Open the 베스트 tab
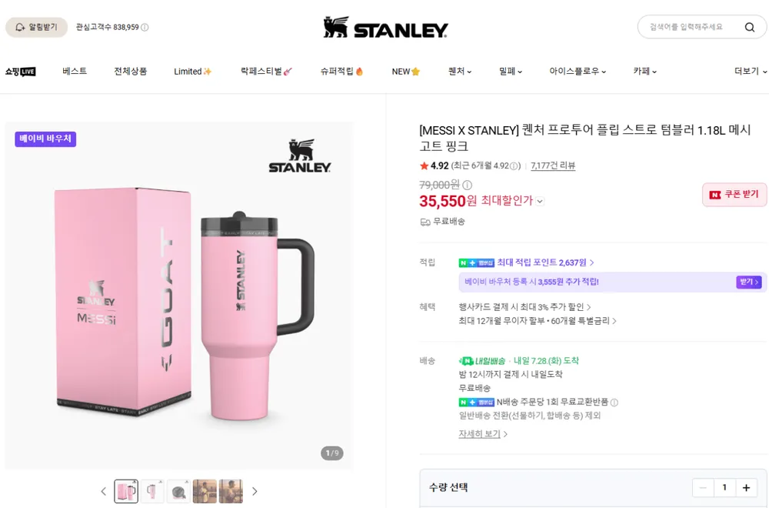 (75, 71)
